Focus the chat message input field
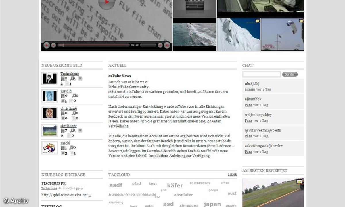 (x=262, y=74)
